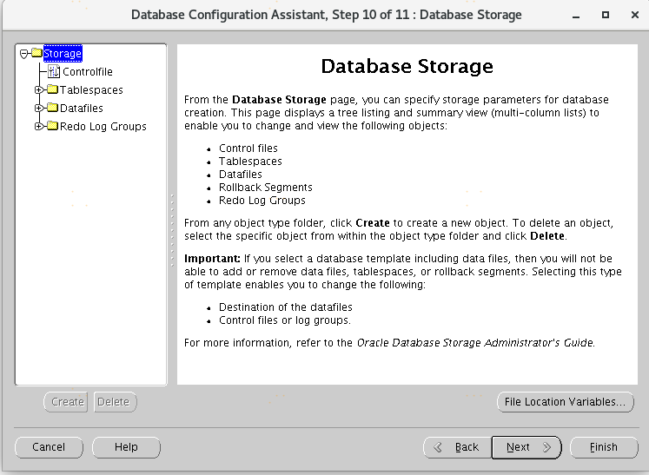The height and width of the screenshot is (475, 649).
Task: Select the Datafiles tree label
Action: tap(81, 109)
